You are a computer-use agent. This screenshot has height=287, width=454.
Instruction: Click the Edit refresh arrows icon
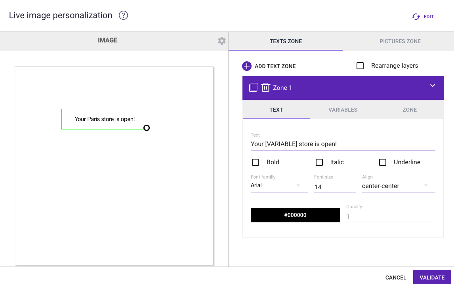coord(416,17)
